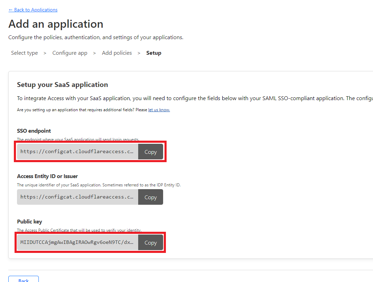The image size is (373, 282).
Task: Go to the Select type breadcrumb step
Action: (x=24, y=53)
